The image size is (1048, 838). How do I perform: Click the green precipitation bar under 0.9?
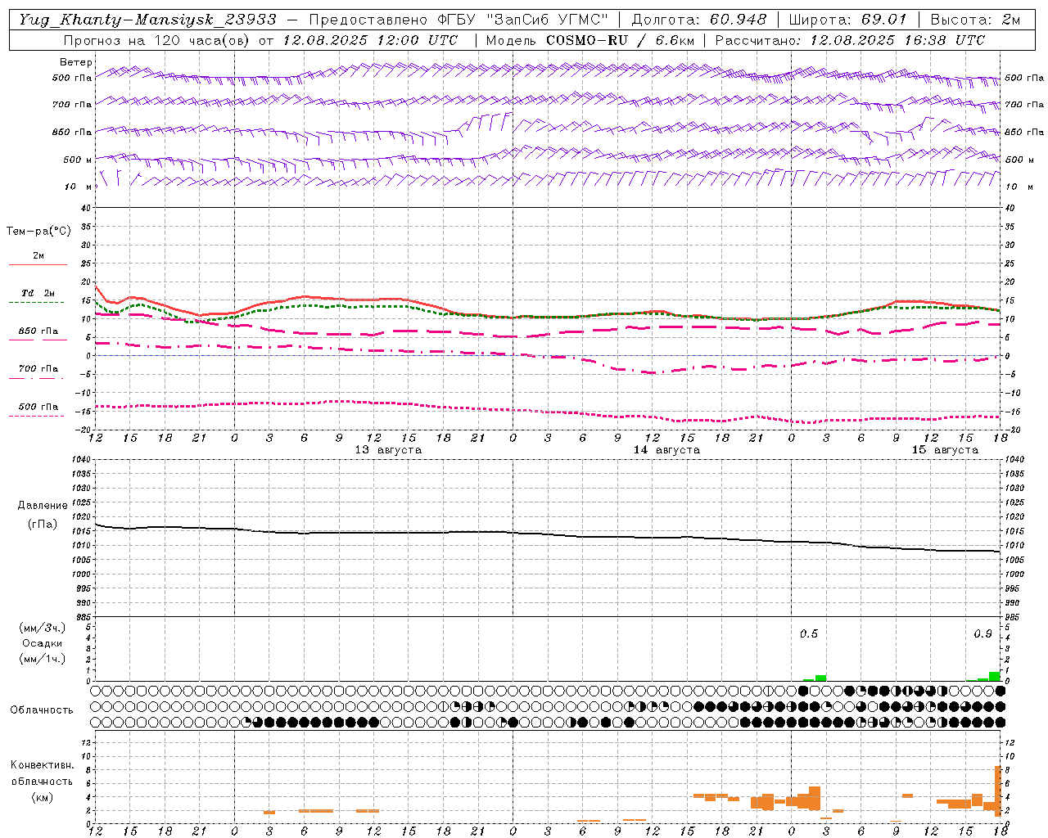(x=994, y=676)
